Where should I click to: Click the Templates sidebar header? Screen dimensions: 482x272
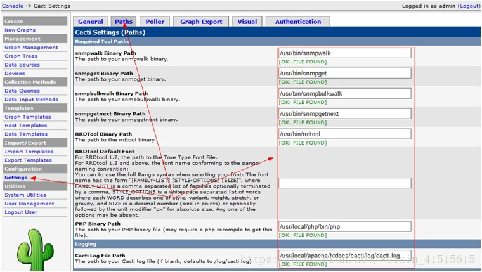[x=35, y=108]
